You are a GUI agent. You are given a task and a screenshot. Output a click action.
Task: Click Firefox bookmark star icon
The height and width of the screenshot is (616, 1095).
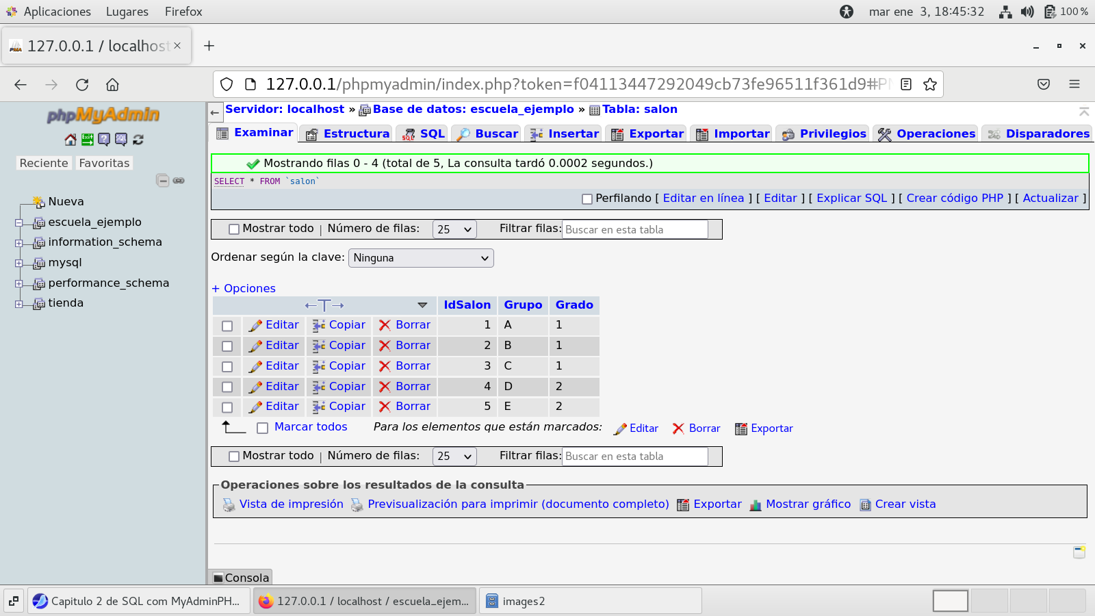929,84
